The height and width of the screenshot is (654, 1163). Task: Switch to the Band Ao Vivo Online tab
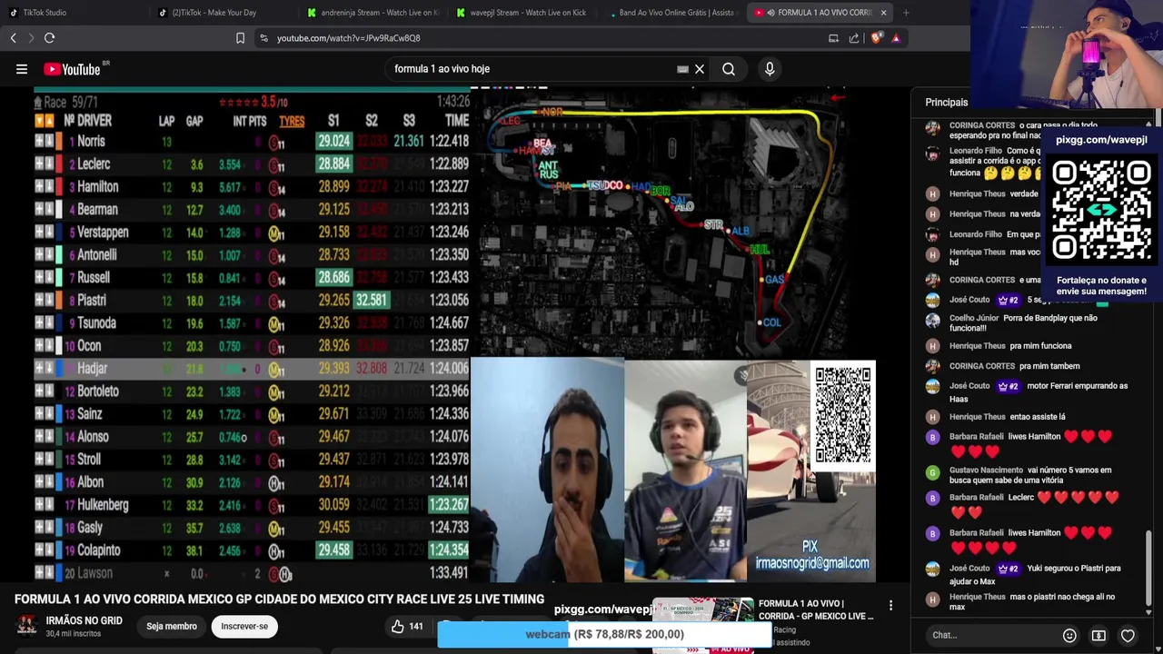click(673, 13)
